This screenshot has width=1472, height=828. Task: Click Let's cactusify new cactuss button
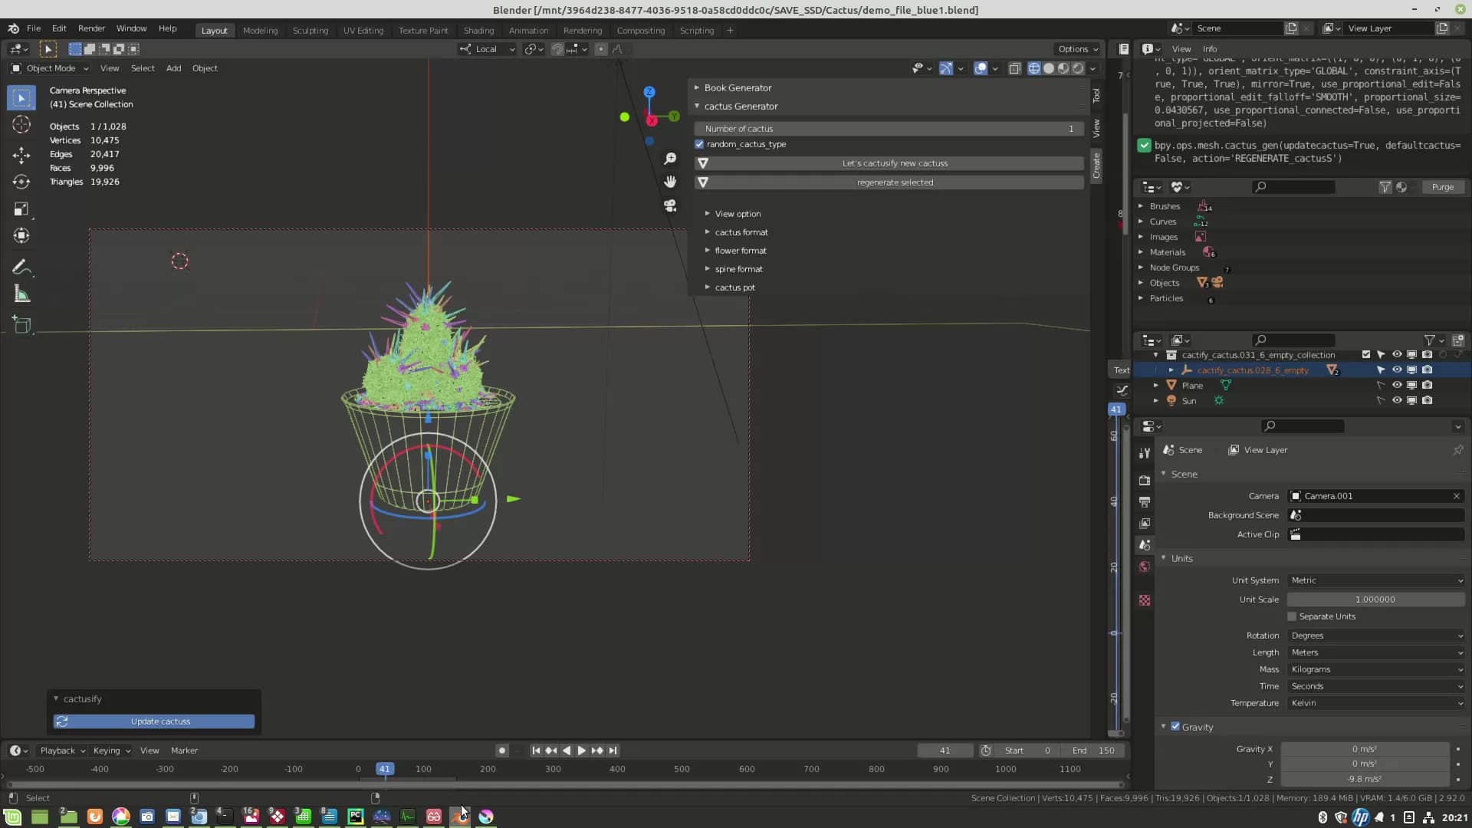895,163
